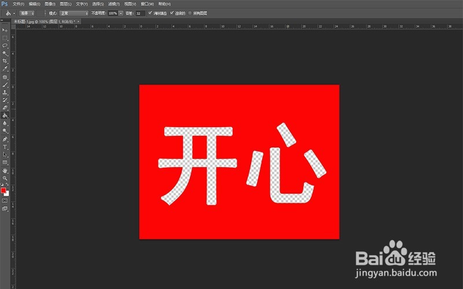Select the Eyedropper tool
Viewport: 463px width, 289px height.
(x=5, y=69)
